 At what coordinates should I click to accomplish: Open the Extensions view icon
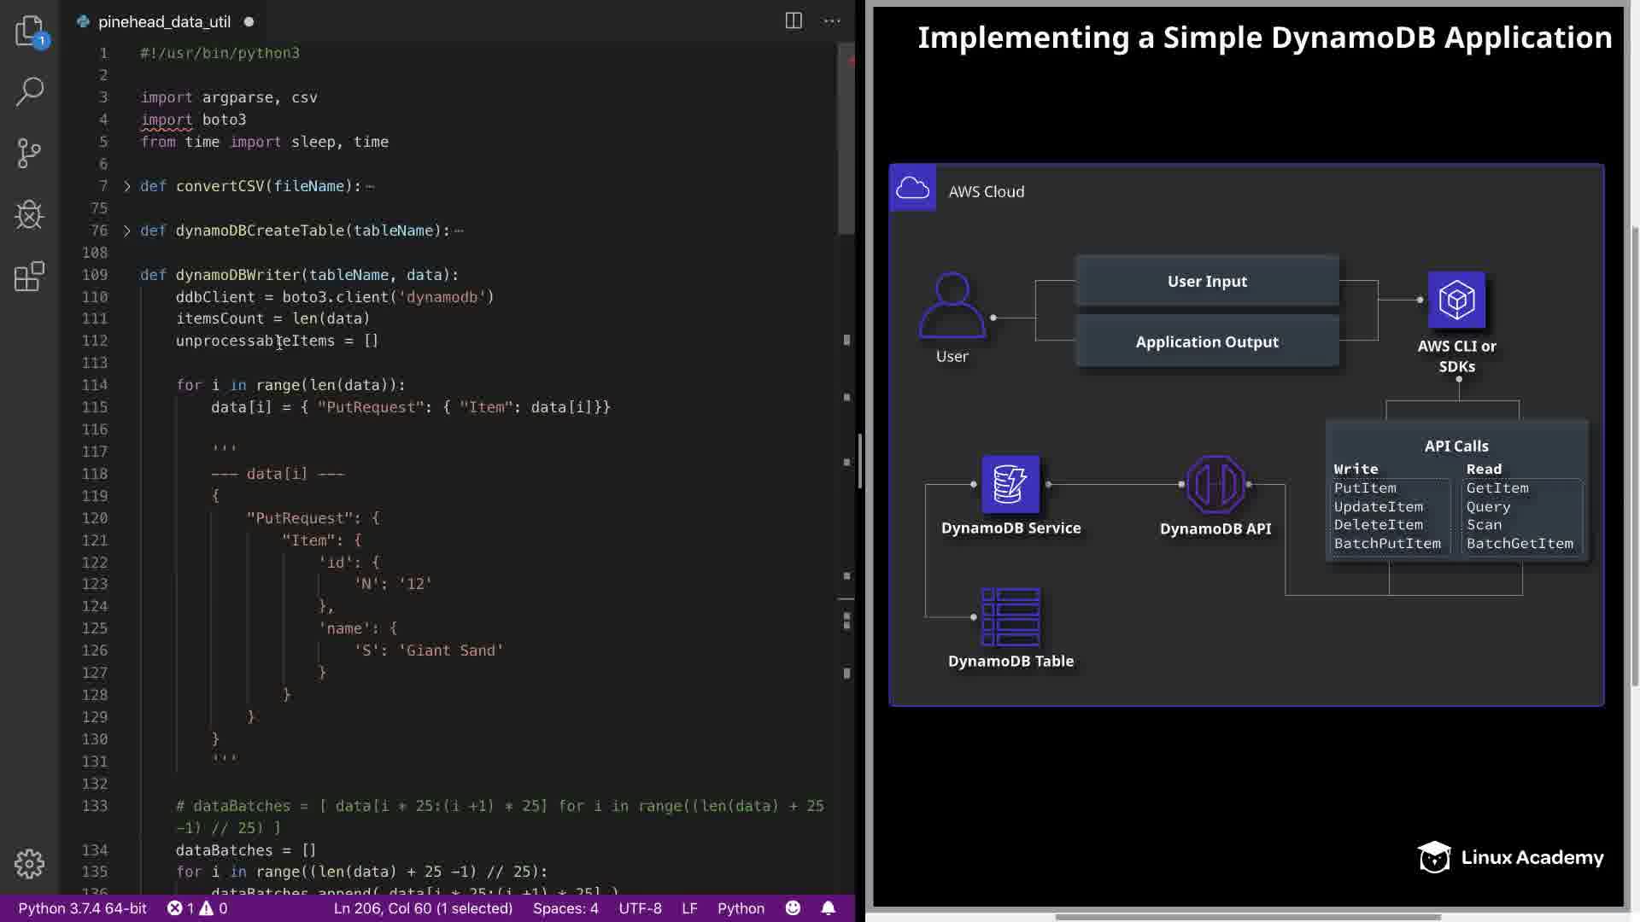[x=29, y=276]
